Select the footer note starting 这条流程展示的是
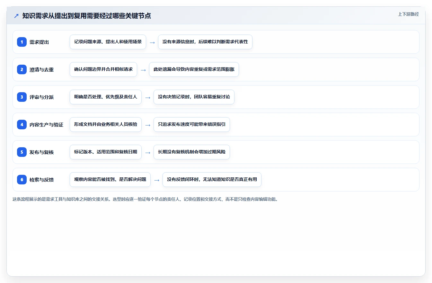The image size is (432, 283). point(145,199)
